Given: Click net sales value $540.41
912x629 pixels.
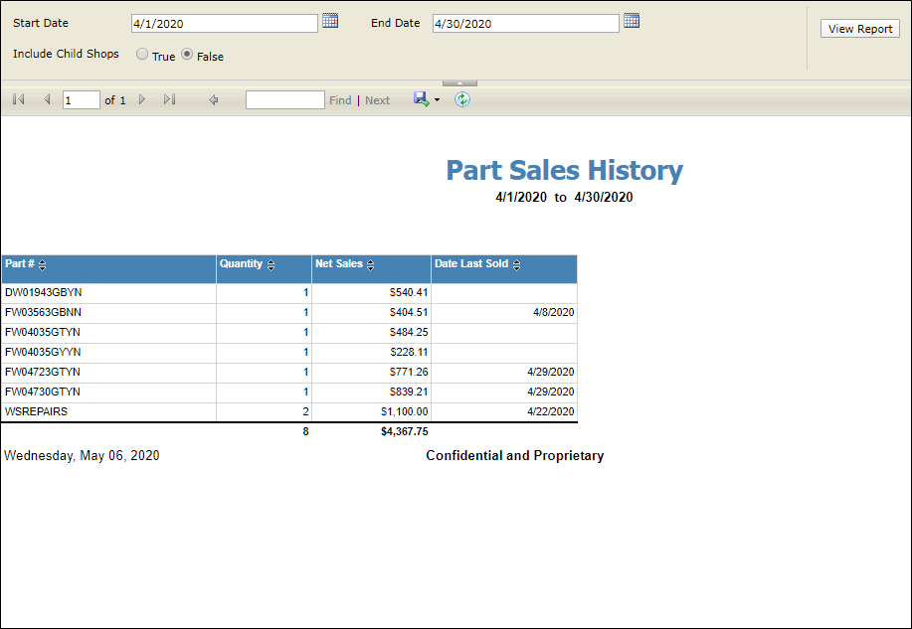Looking at the screenshot, I should (x=409, y=292).
